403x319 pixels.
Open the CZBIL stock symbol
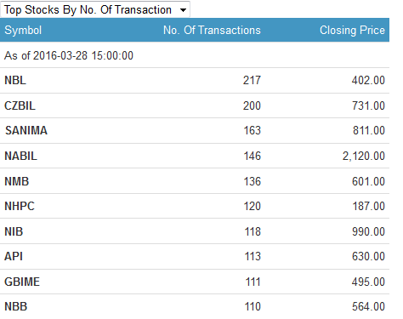(x=20, y=105)
